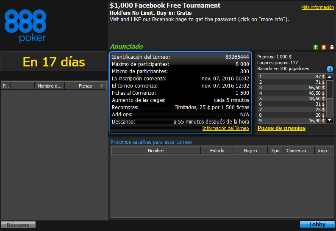Click the Recompras row
This screenshot has height=231, width=336.
(x=180, y=107)
